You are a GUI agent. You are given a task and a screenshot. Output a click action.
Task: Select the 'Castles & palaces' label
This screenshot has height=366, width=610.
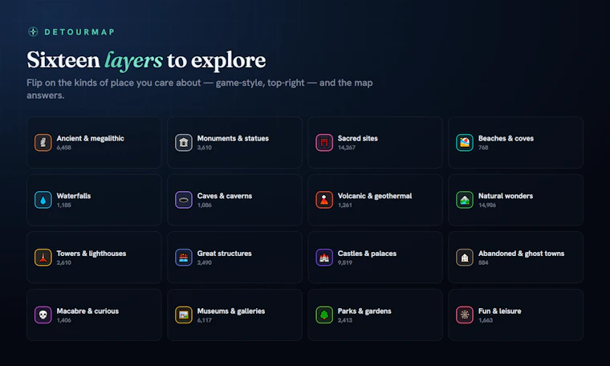pos(367,254)
